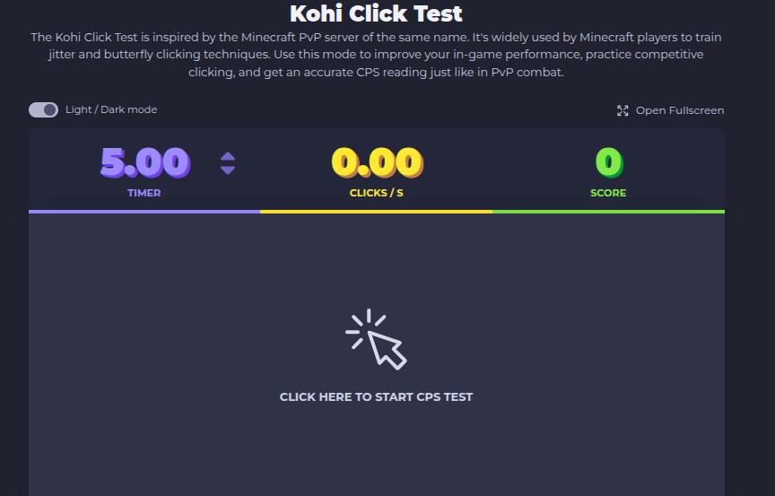Open Fullscreen via the text link
Image resolution: width=775 pixels, height=496 pixels.
pyautogui.click(x=680, y=110)
